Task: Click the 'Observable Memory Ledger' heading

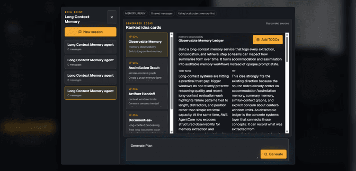Action: (201, 41)
